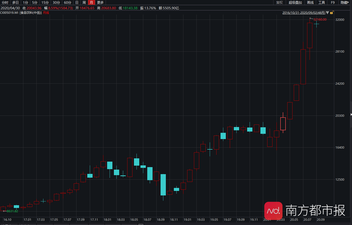Click the 20.05 date axis label

point(294,220)
